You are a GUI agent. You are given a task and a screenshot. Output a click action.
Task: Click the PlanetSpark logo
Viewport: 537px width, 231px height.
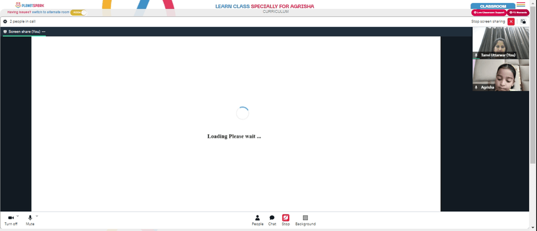click(30, 5)
